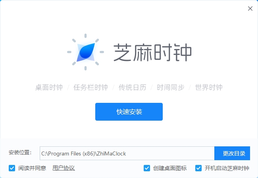
Task: Select the 时间同步 feature label
Action: (x=171, y=87)
